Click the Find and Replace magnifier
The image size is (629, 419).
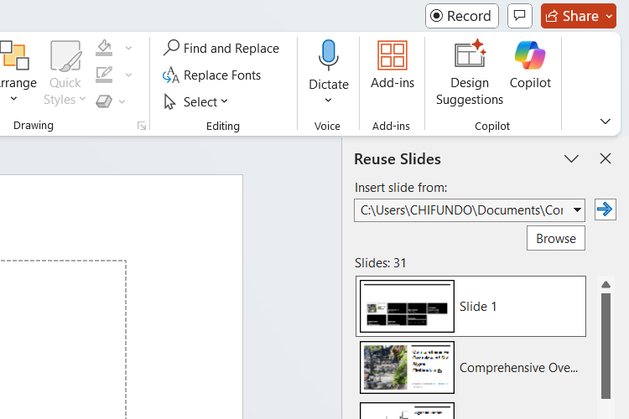171,48
